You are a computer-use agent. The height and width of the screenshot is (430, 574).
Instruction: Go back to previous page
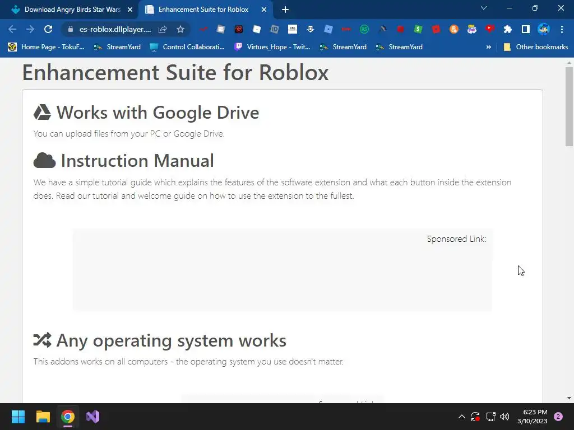click(12, 29)
